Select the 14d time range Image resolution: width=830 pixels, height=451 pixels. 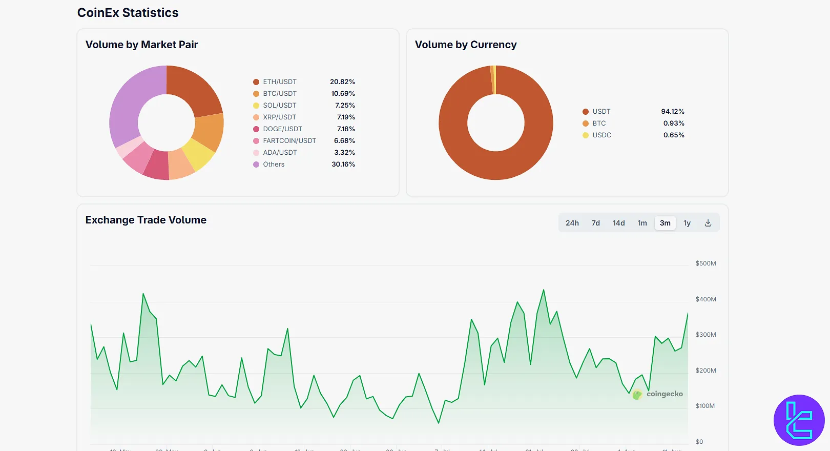coord(619,223)
